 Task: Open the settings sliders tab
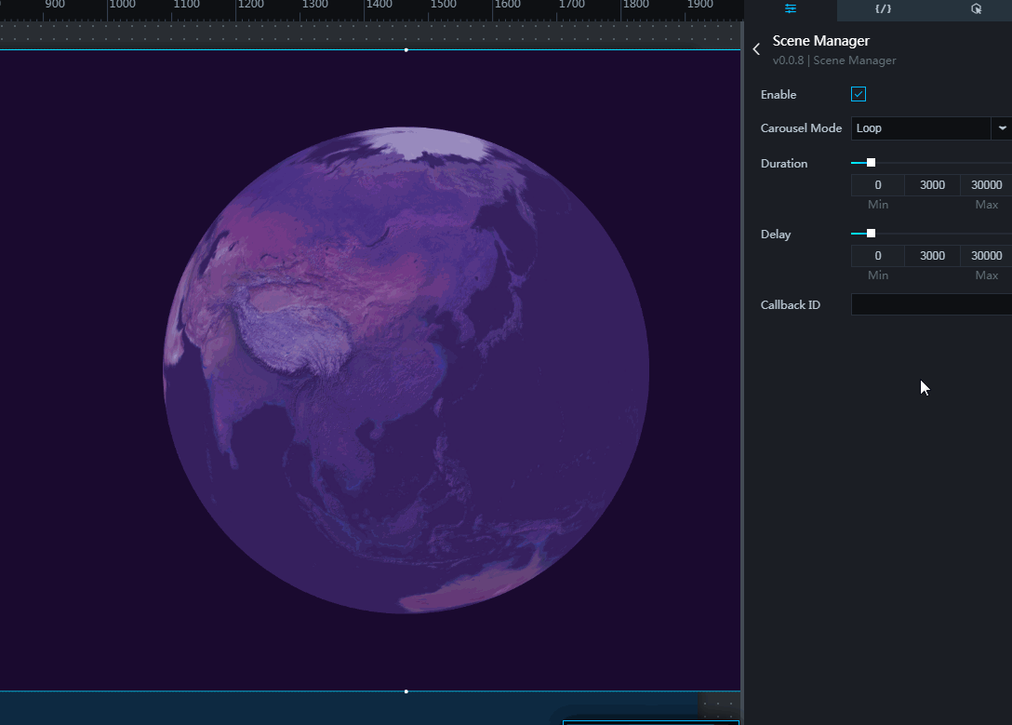pyautogui.click(x=791, y=9)
